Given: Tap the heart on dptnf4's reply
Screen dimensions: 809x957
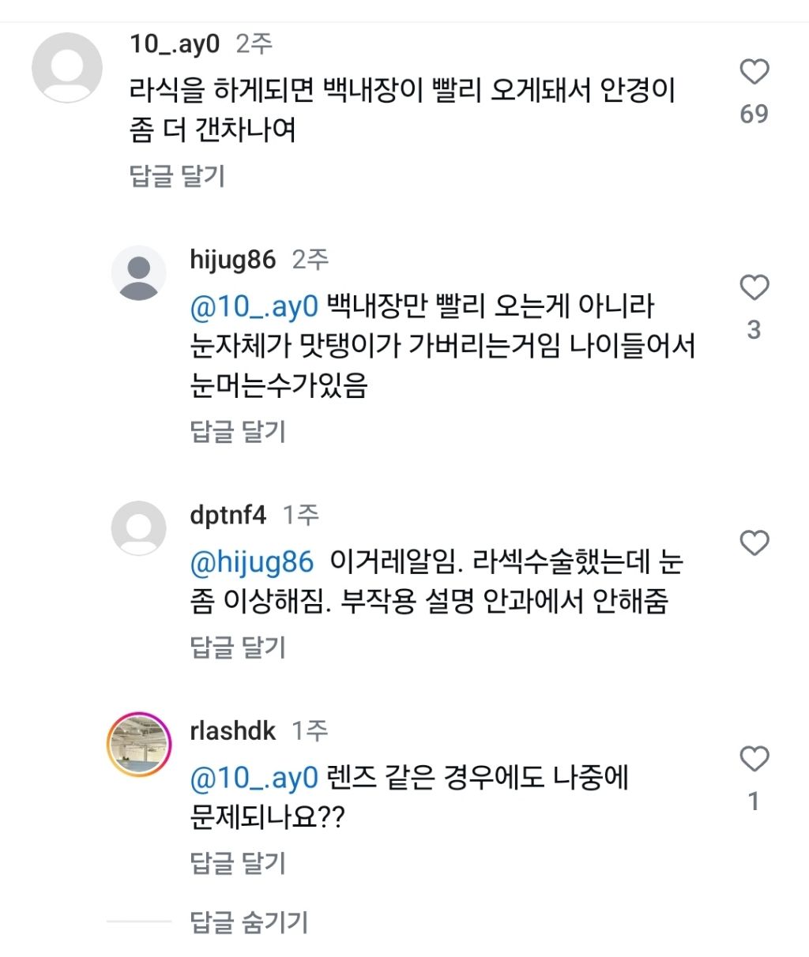Looking at the screenshot, I should 754,543.
